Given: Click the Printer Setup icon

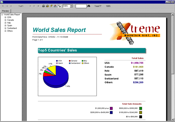Looking at the screenshot, I should [x=48, y=6].
